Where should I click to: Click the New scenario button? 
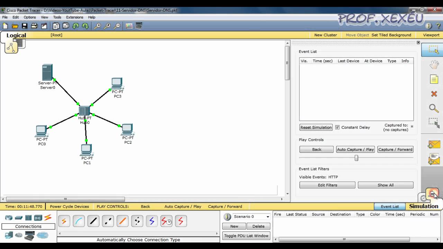coord(234,226)
